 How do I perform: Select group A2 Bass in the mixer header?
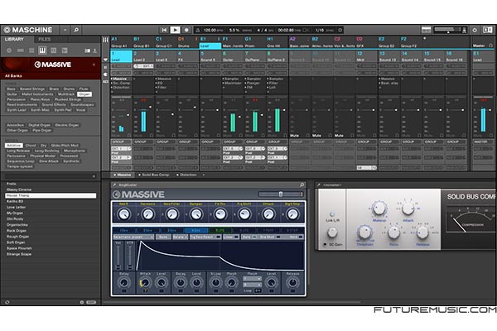point(300,42)
